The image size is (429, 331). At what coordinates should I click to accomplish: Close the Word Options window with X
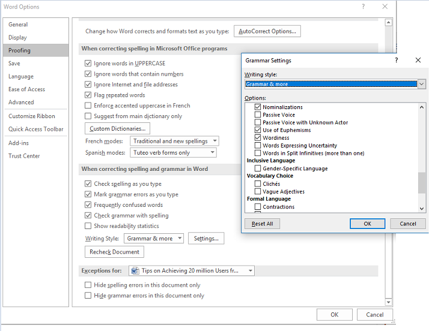(x=385, y=7)
